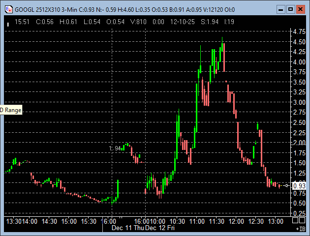Screen dimensions: 310x236
Task: Click the +IB label in bottom corner
Action: [x=300, y=229]
